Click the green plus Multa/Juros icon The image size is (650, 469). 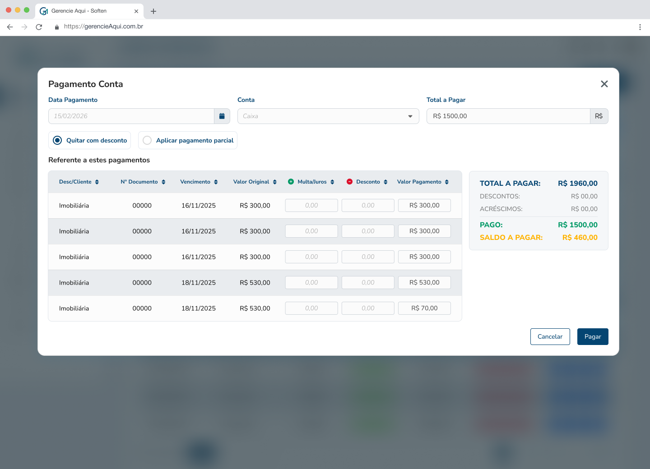click(291, 182)
